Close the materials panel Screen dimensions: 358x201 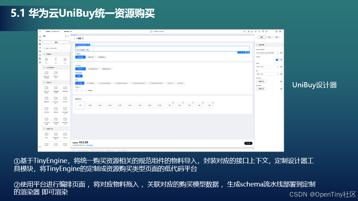tap(68, 36)
